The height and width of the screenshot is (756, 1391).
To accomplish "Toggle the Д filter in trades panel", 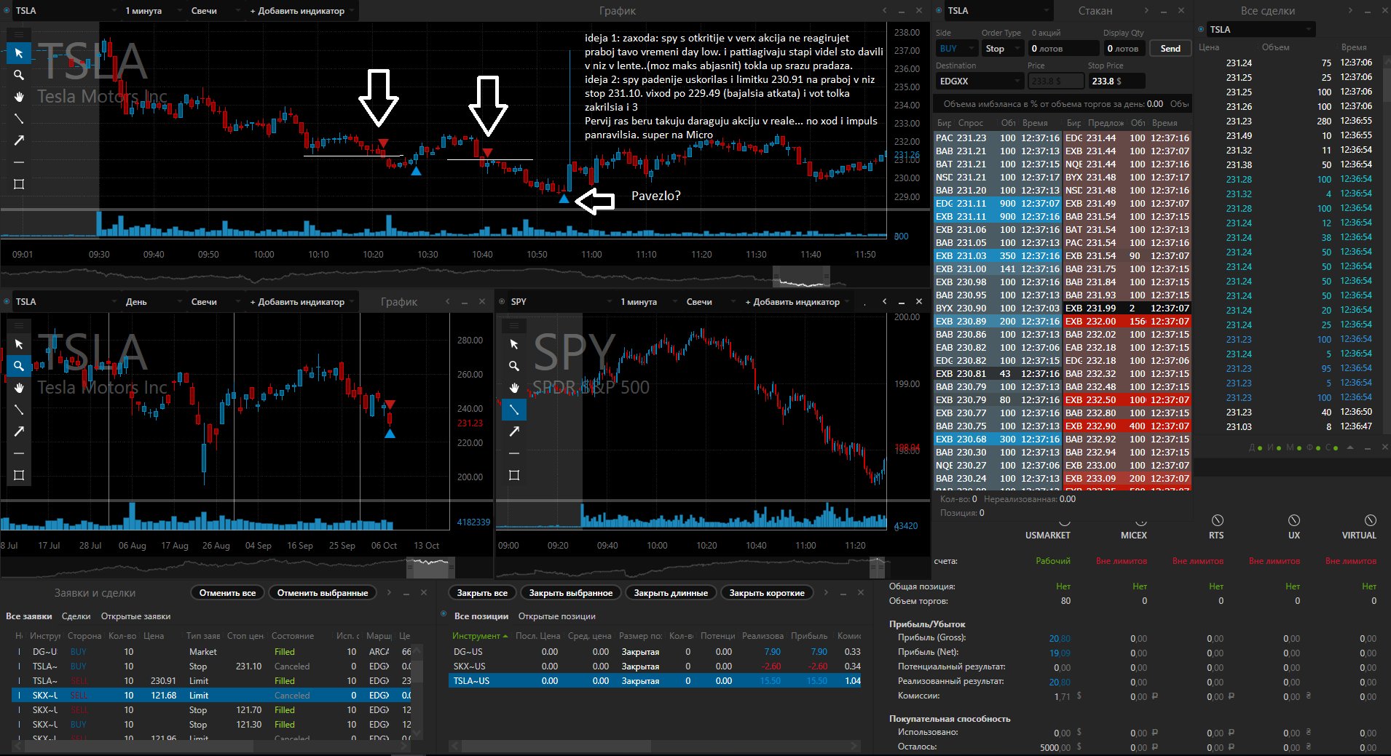I will pyautogui.click(x=1254, y=447).
